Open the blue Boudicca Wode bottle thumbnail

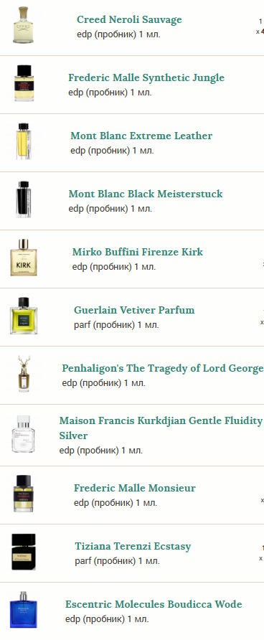[24, 610]
